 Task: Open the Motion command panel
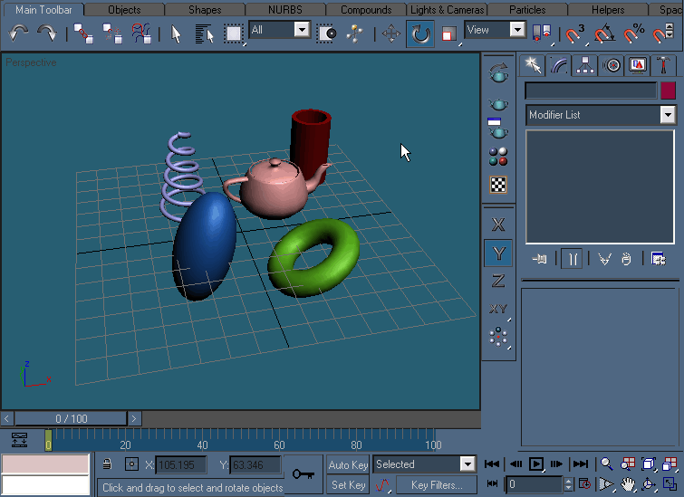tap(612, 65)
